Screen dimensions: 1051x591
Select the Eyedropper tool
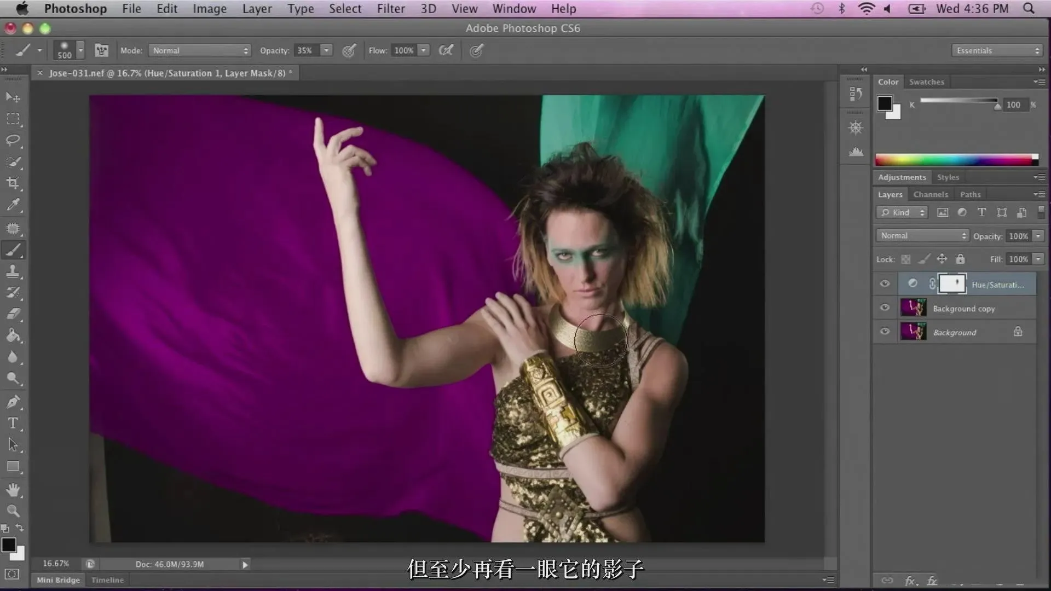pyautogui.click(x=13, y=205)
